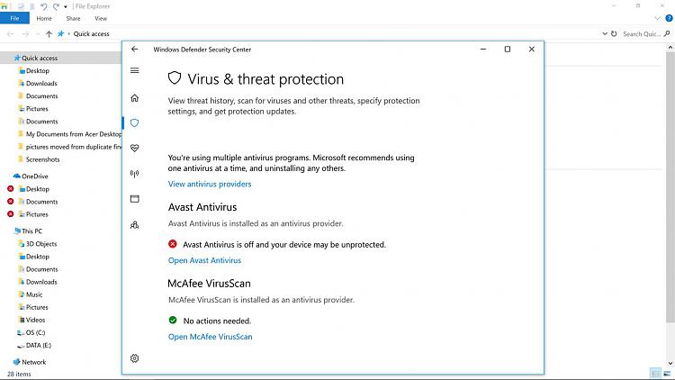
Task: Open McAfee VirusScan link
Action: pyautogui.click(x=210, y=337)
